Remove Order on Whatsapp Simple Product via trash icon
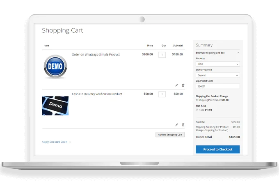This screenshot has width=279, height=184. 183,85
